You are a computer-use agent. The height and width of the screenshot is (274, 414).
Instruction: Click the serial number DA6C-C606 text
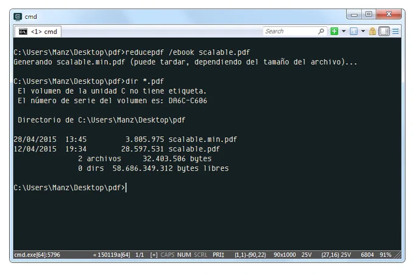(x=188, y=100)
